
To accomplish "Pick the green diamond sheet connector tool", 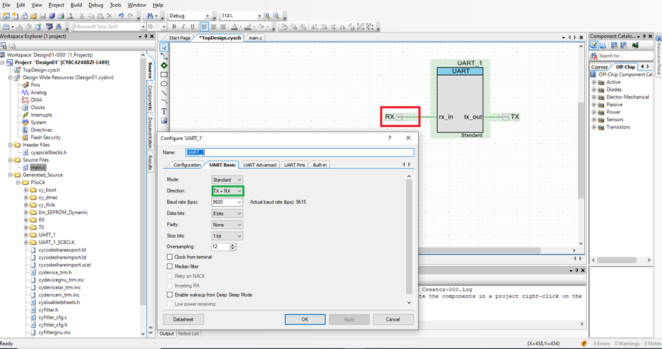I will [x=164, y=66].
